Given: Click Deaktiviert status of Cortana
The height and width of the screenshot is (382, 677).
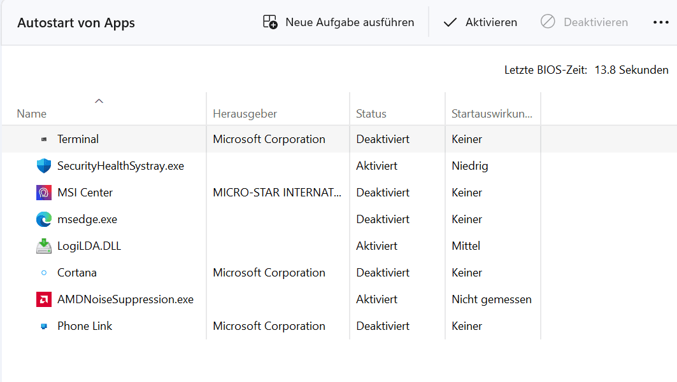Looking at the screenshot, I should click(x=383, y=273).
